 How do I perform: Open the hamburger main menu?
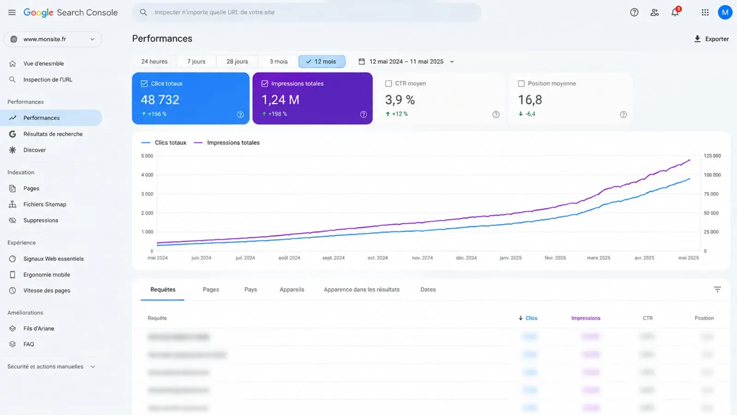[12, 12]
